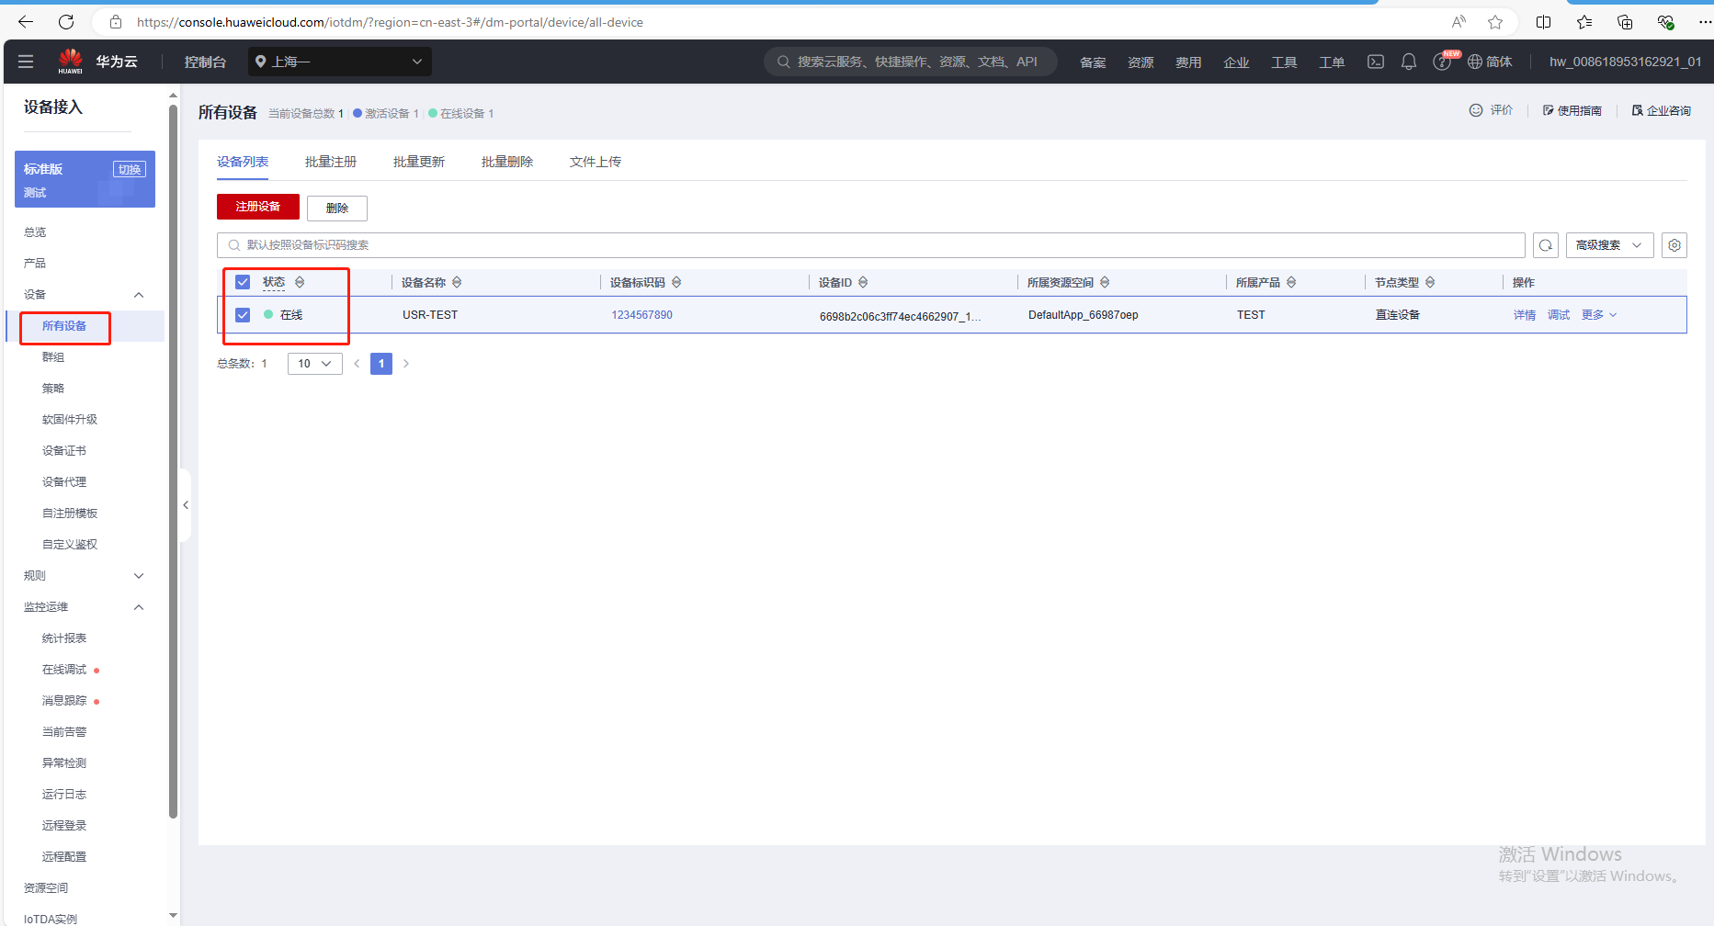The image size is (1714, 926).
Task: Switch to the 批量注册 tab
Action: 331,162
